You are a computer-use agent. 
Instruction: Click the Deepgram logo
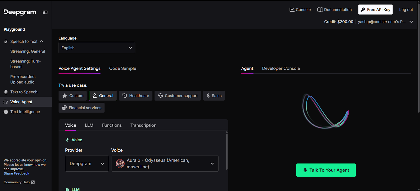pos(20,12)
